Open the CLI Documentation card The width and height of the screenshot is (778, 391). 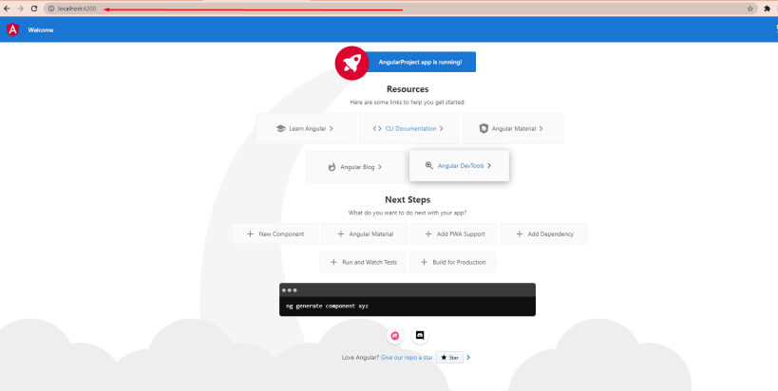coord(409,128)
